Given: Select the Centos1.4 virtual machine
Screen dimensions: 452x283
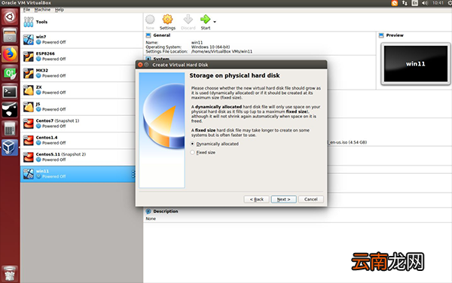Looking at the screenshot, I should (81, 140).
